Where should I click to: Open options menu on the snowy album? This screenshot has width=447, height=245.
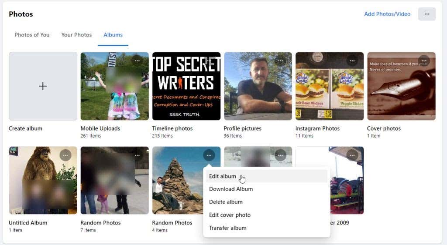281,155
